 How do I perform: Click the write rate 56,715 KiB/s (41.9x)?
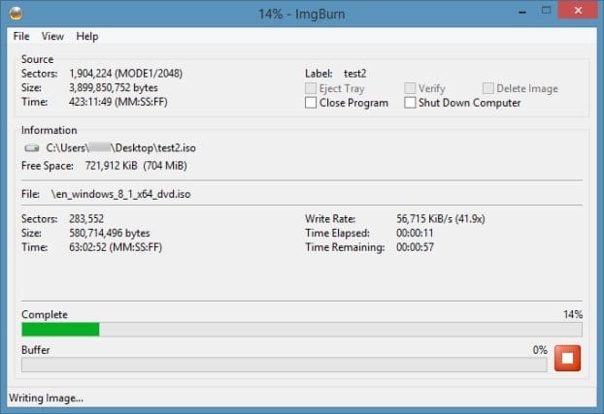(441, 219)
